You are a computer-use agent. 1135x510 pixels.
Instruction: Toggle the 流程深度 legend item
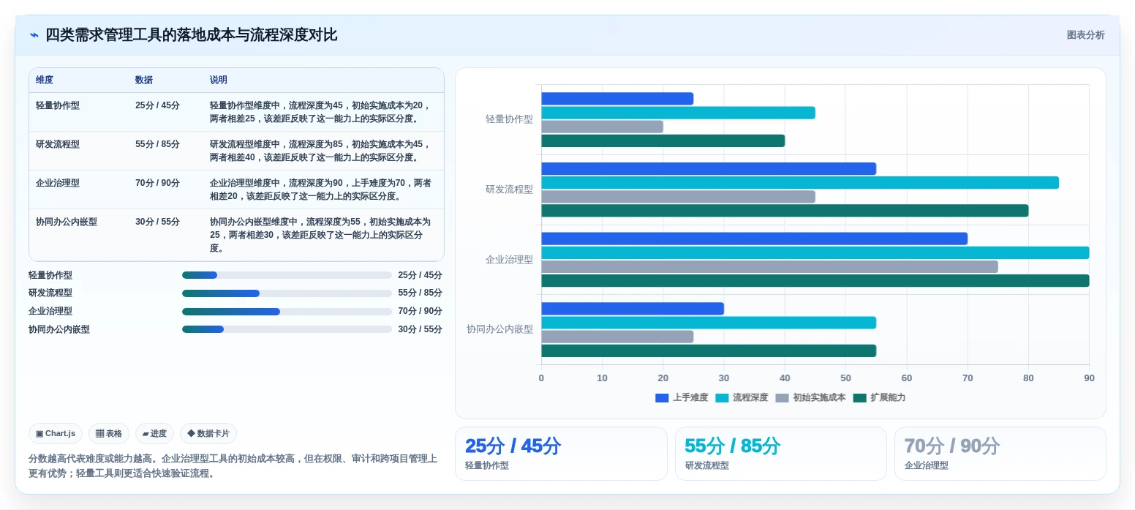(742, 397)
